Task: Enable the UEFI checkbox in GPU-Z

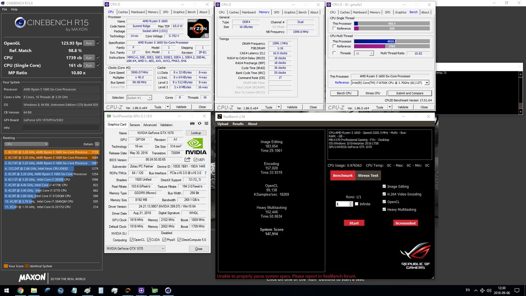Action: (194, 160)
